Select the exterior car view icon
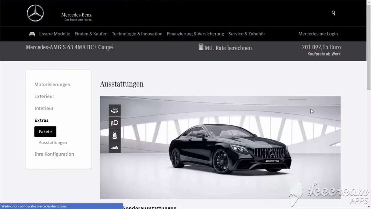 point(115,147)
